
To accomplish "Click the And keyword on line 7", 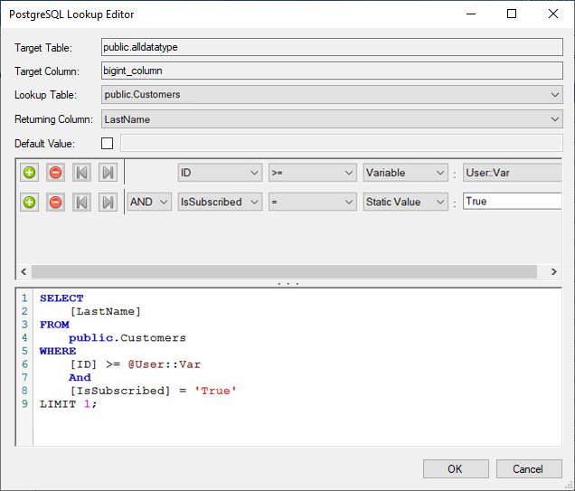I will pyautogui.click(x=80, y=378).
